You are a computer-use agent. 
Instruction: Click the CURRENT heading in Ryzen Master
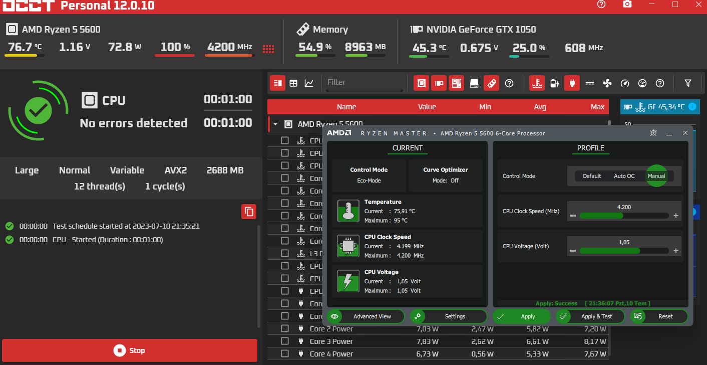click(x=408, y=148)
